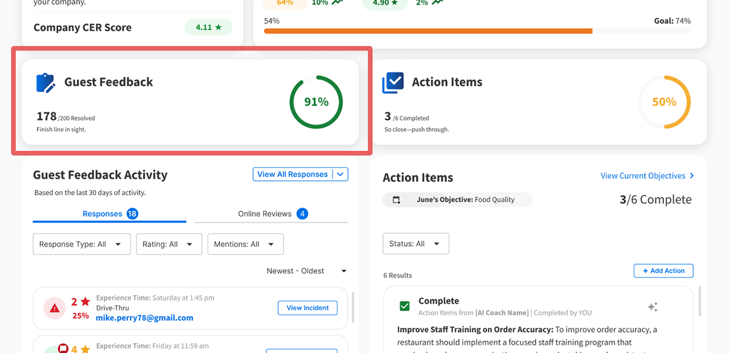Click the Guest Feedback clipboard icon
Image resolution: width=730 pixels, height=353 pixels.
[45, 83]
